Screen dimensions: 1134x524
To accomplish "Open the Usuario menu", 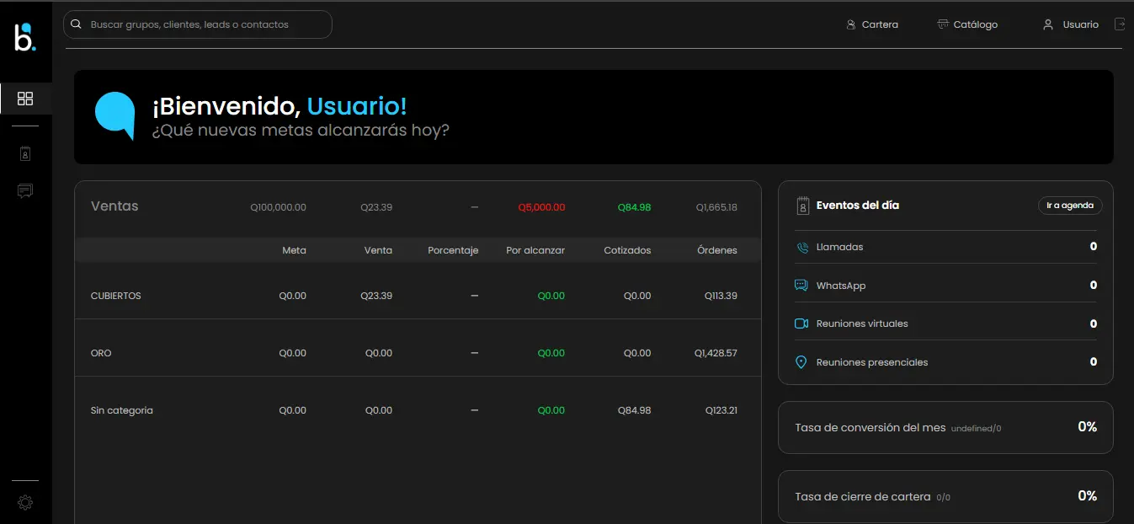I will (1071, 24).
